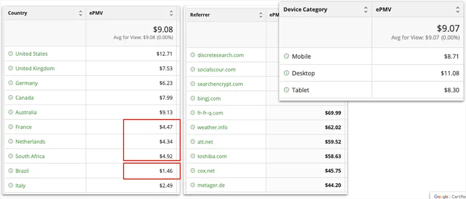
Task: Open the Italy country link
Action: tap(21, 185)
